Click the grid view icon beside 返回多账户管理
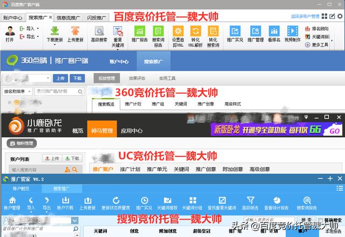 point(325,16)
